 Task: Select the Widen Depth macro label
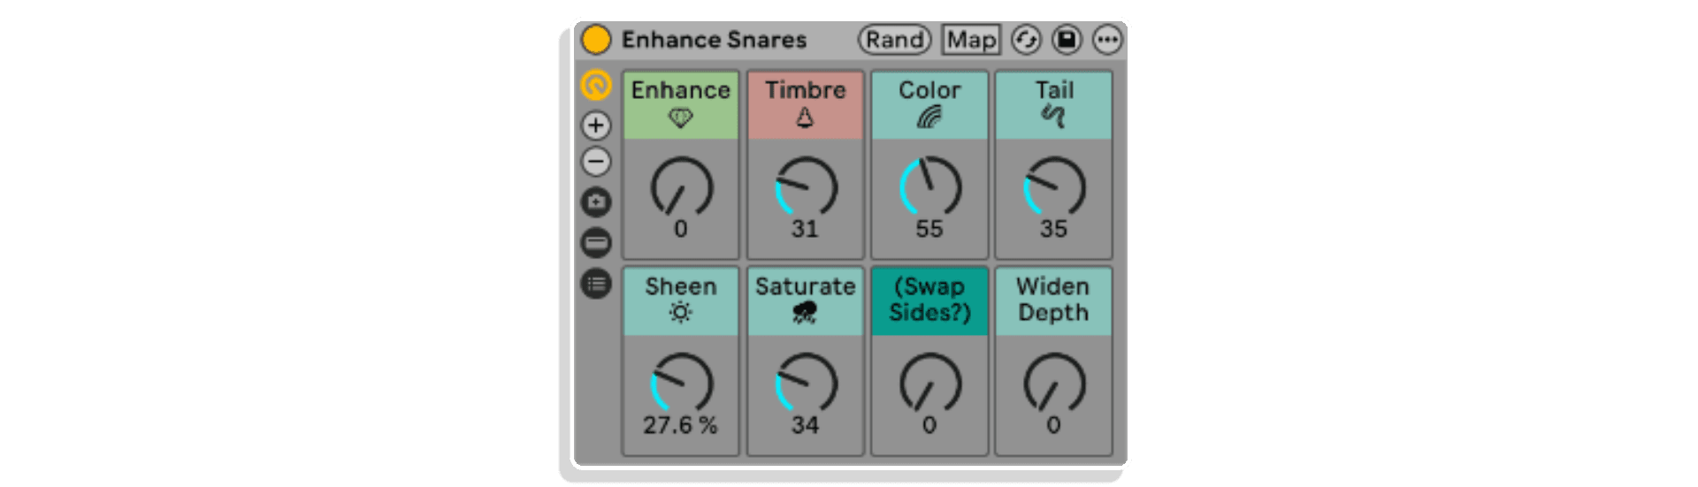click(x=1053, y=301)
